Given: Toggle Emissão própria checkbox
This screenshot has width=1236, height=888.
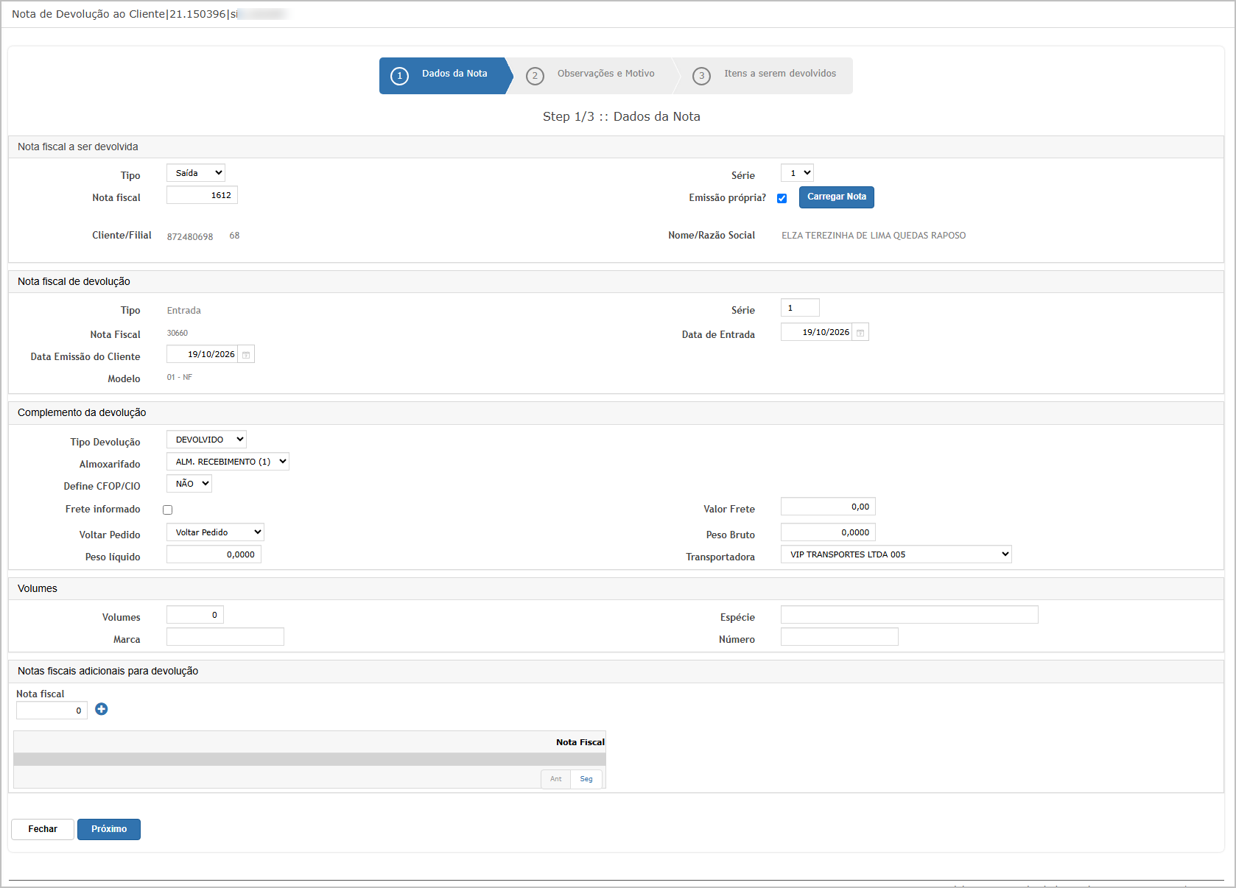Looking at the screenshot, I should click(782, 198).
